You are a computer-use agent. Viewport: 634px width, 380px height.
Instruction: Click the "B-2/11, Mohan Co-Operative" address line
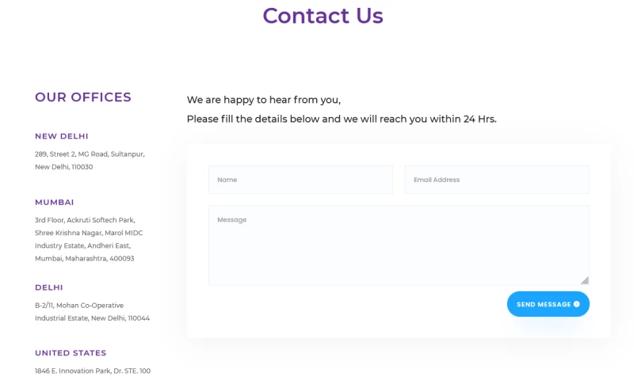79,305
